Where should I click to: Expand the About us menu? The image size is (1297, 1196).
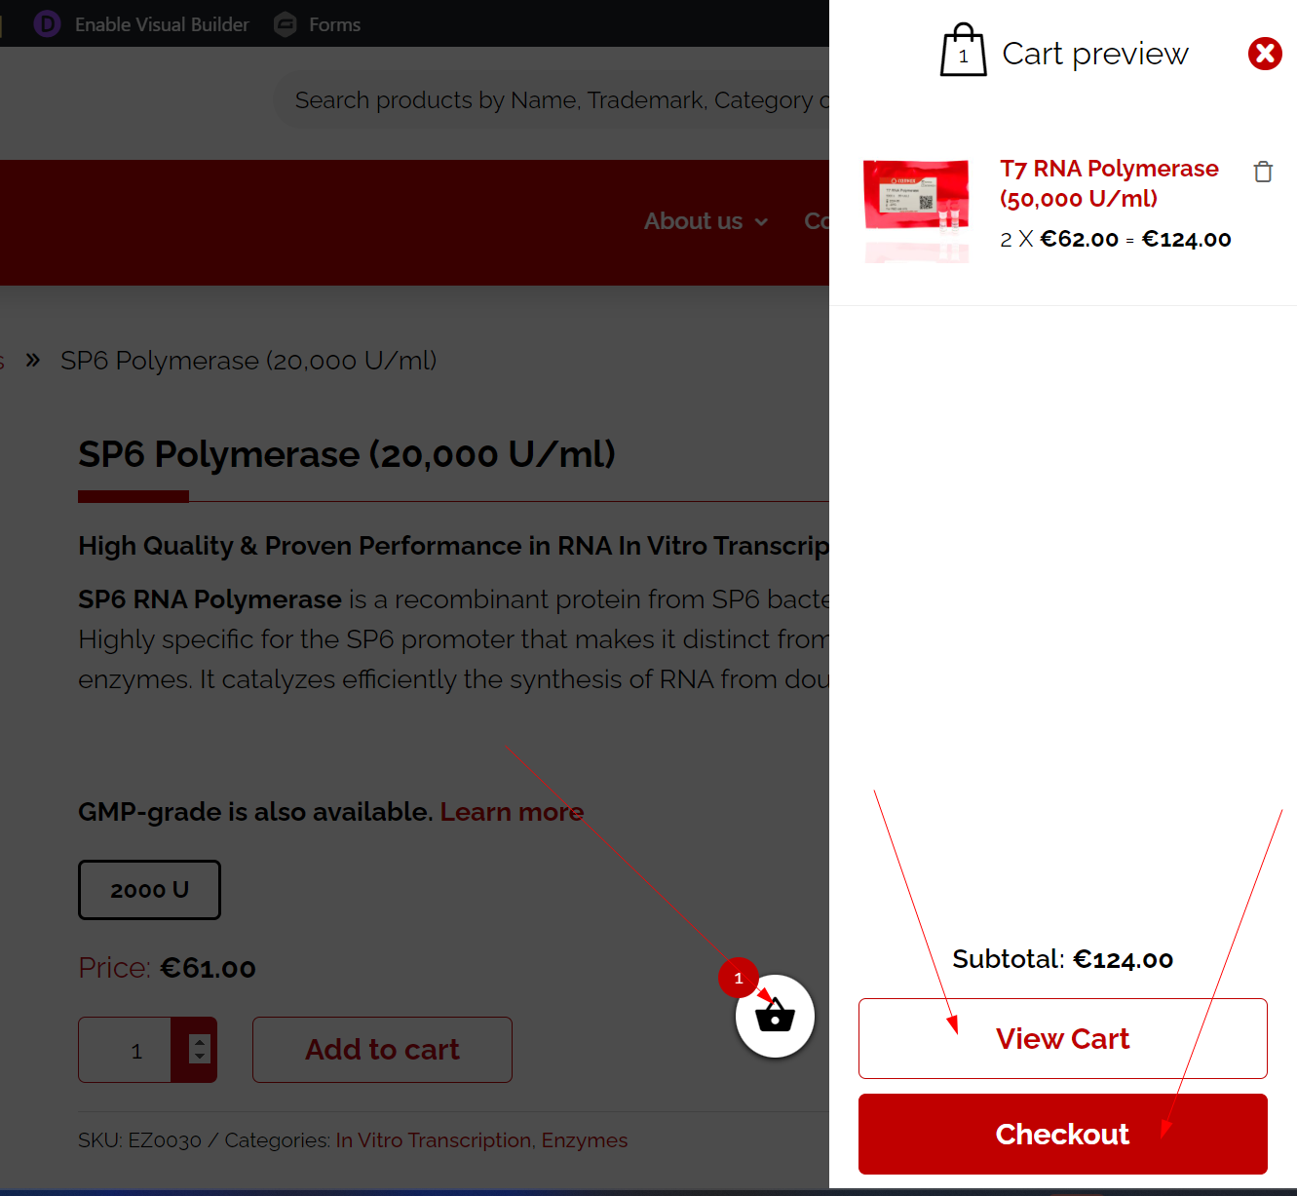click(x=706, y=221)
